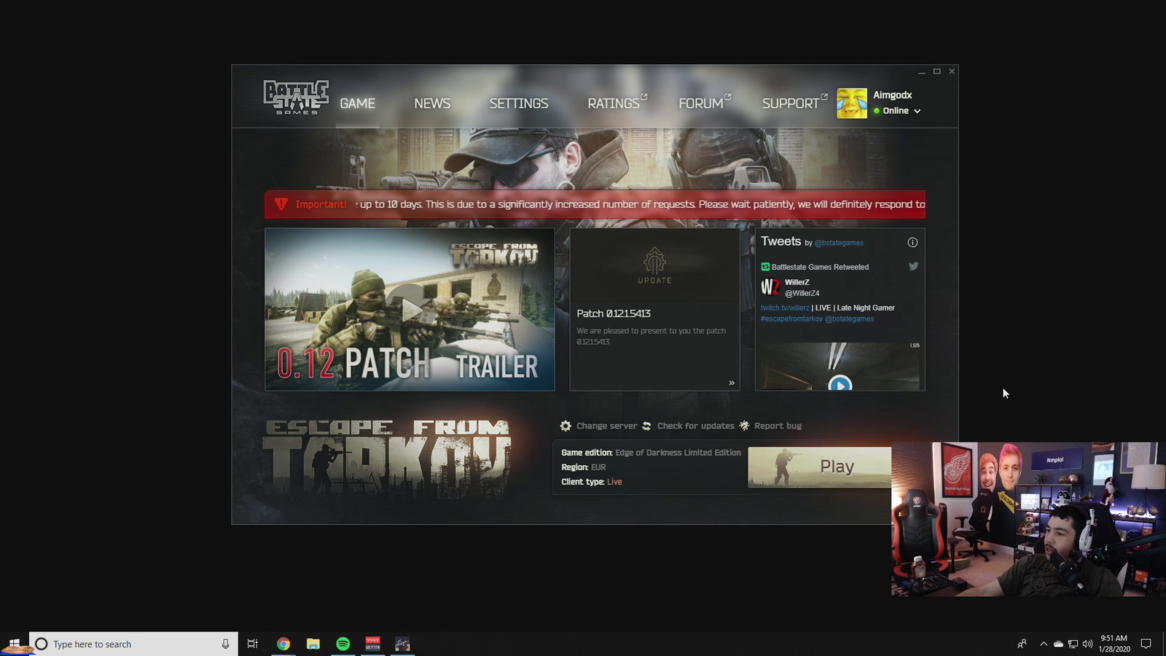The height and width of the screenshot is (656, 1166).
Task: Click the Battlestate Games logo
Action: [296, 97]
